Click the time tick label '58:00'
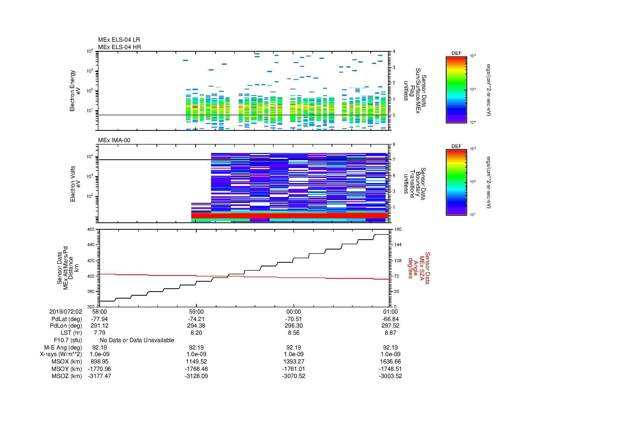 99,312
